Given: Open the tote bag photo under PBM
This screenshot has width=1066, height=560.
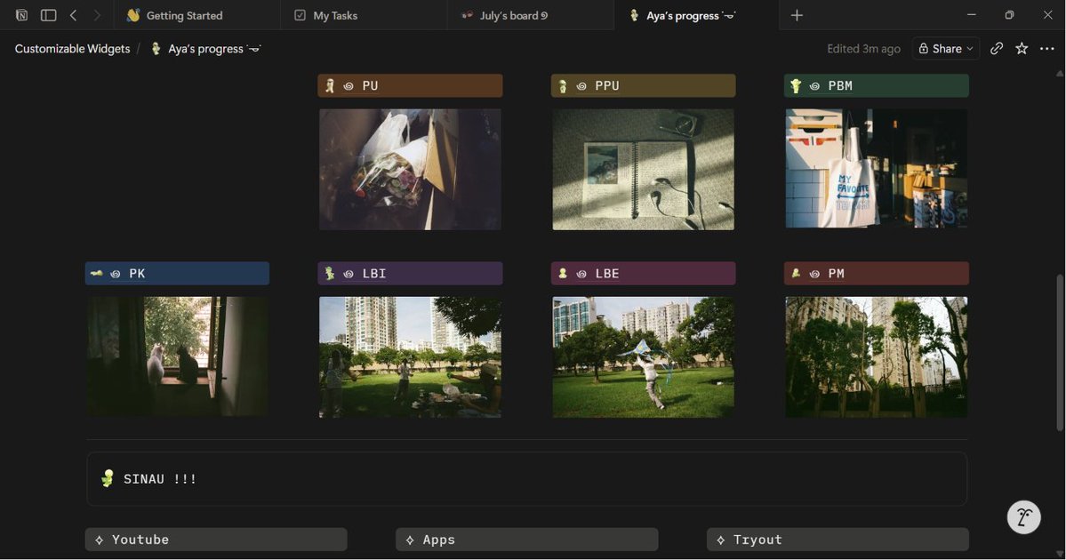Looking at the screenshot, I should [877, 169].
